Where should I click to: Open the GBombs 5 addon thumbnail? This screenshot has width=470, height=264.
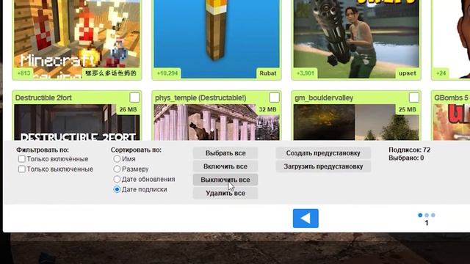click(x=452, y=122)
